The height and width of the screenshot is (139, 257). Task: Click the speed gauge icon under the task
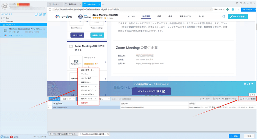[x=5, y=35]
